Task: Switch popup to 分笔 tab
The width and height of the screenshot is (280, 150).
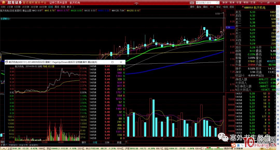Action: point(95,142)
